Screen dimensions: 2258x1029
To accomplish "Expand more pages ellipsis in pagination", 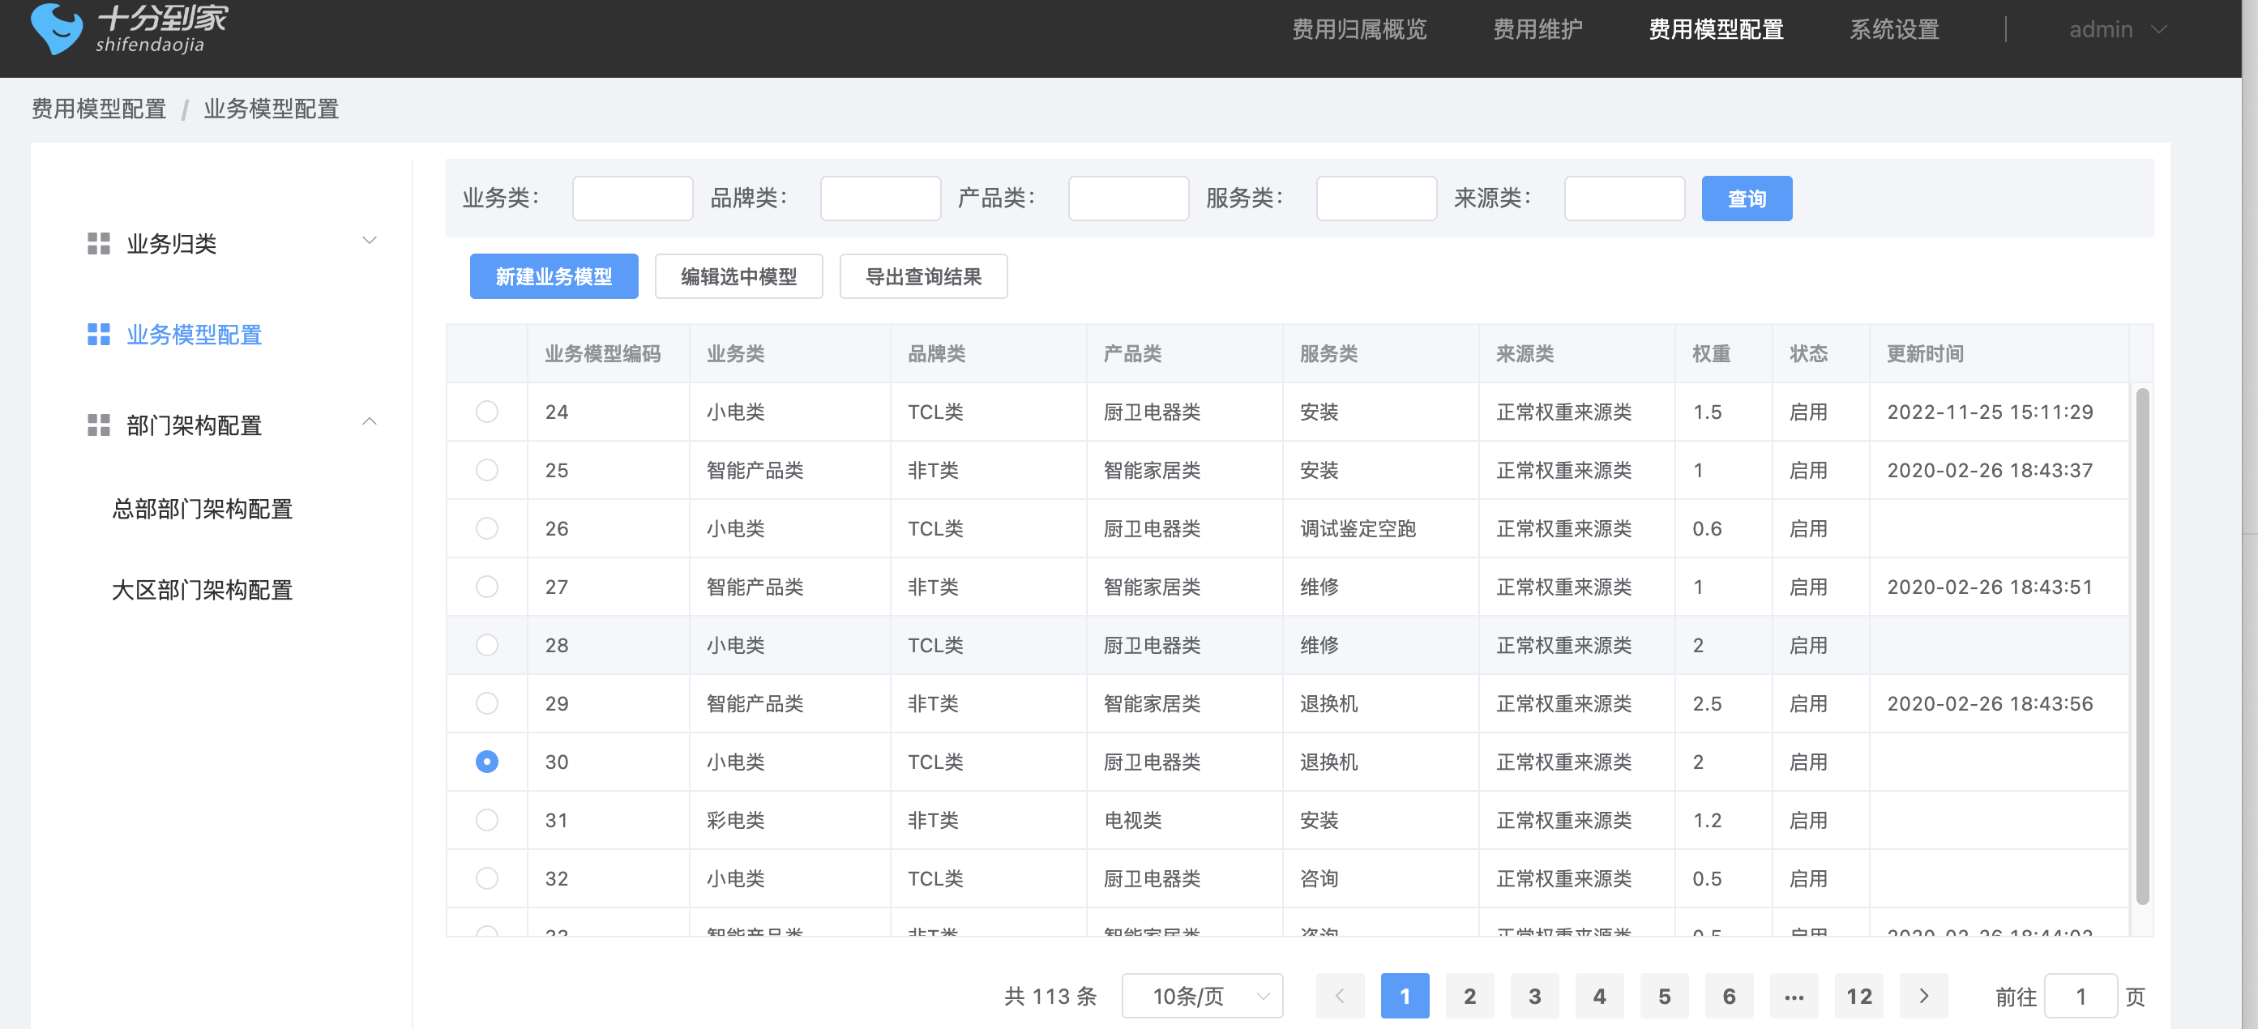I will [x=1794, y=995].
